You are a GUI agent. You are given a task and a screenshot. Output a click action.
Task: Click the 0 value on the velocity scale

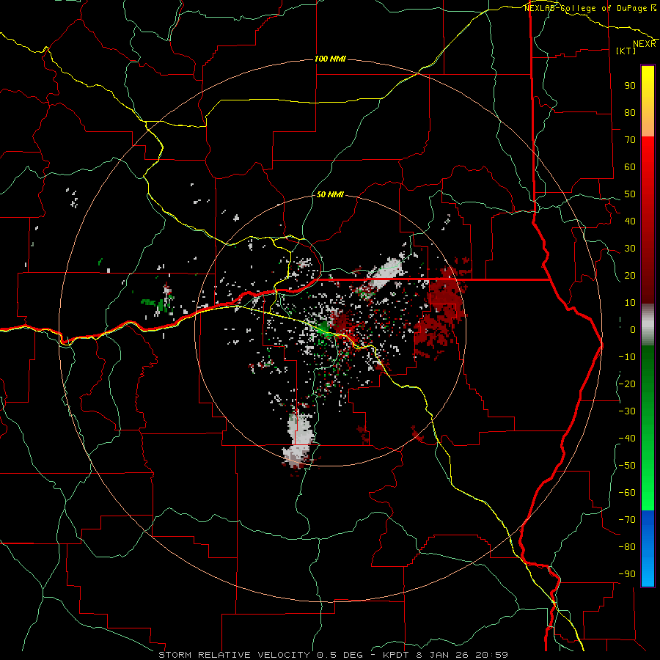pos(633,330)
